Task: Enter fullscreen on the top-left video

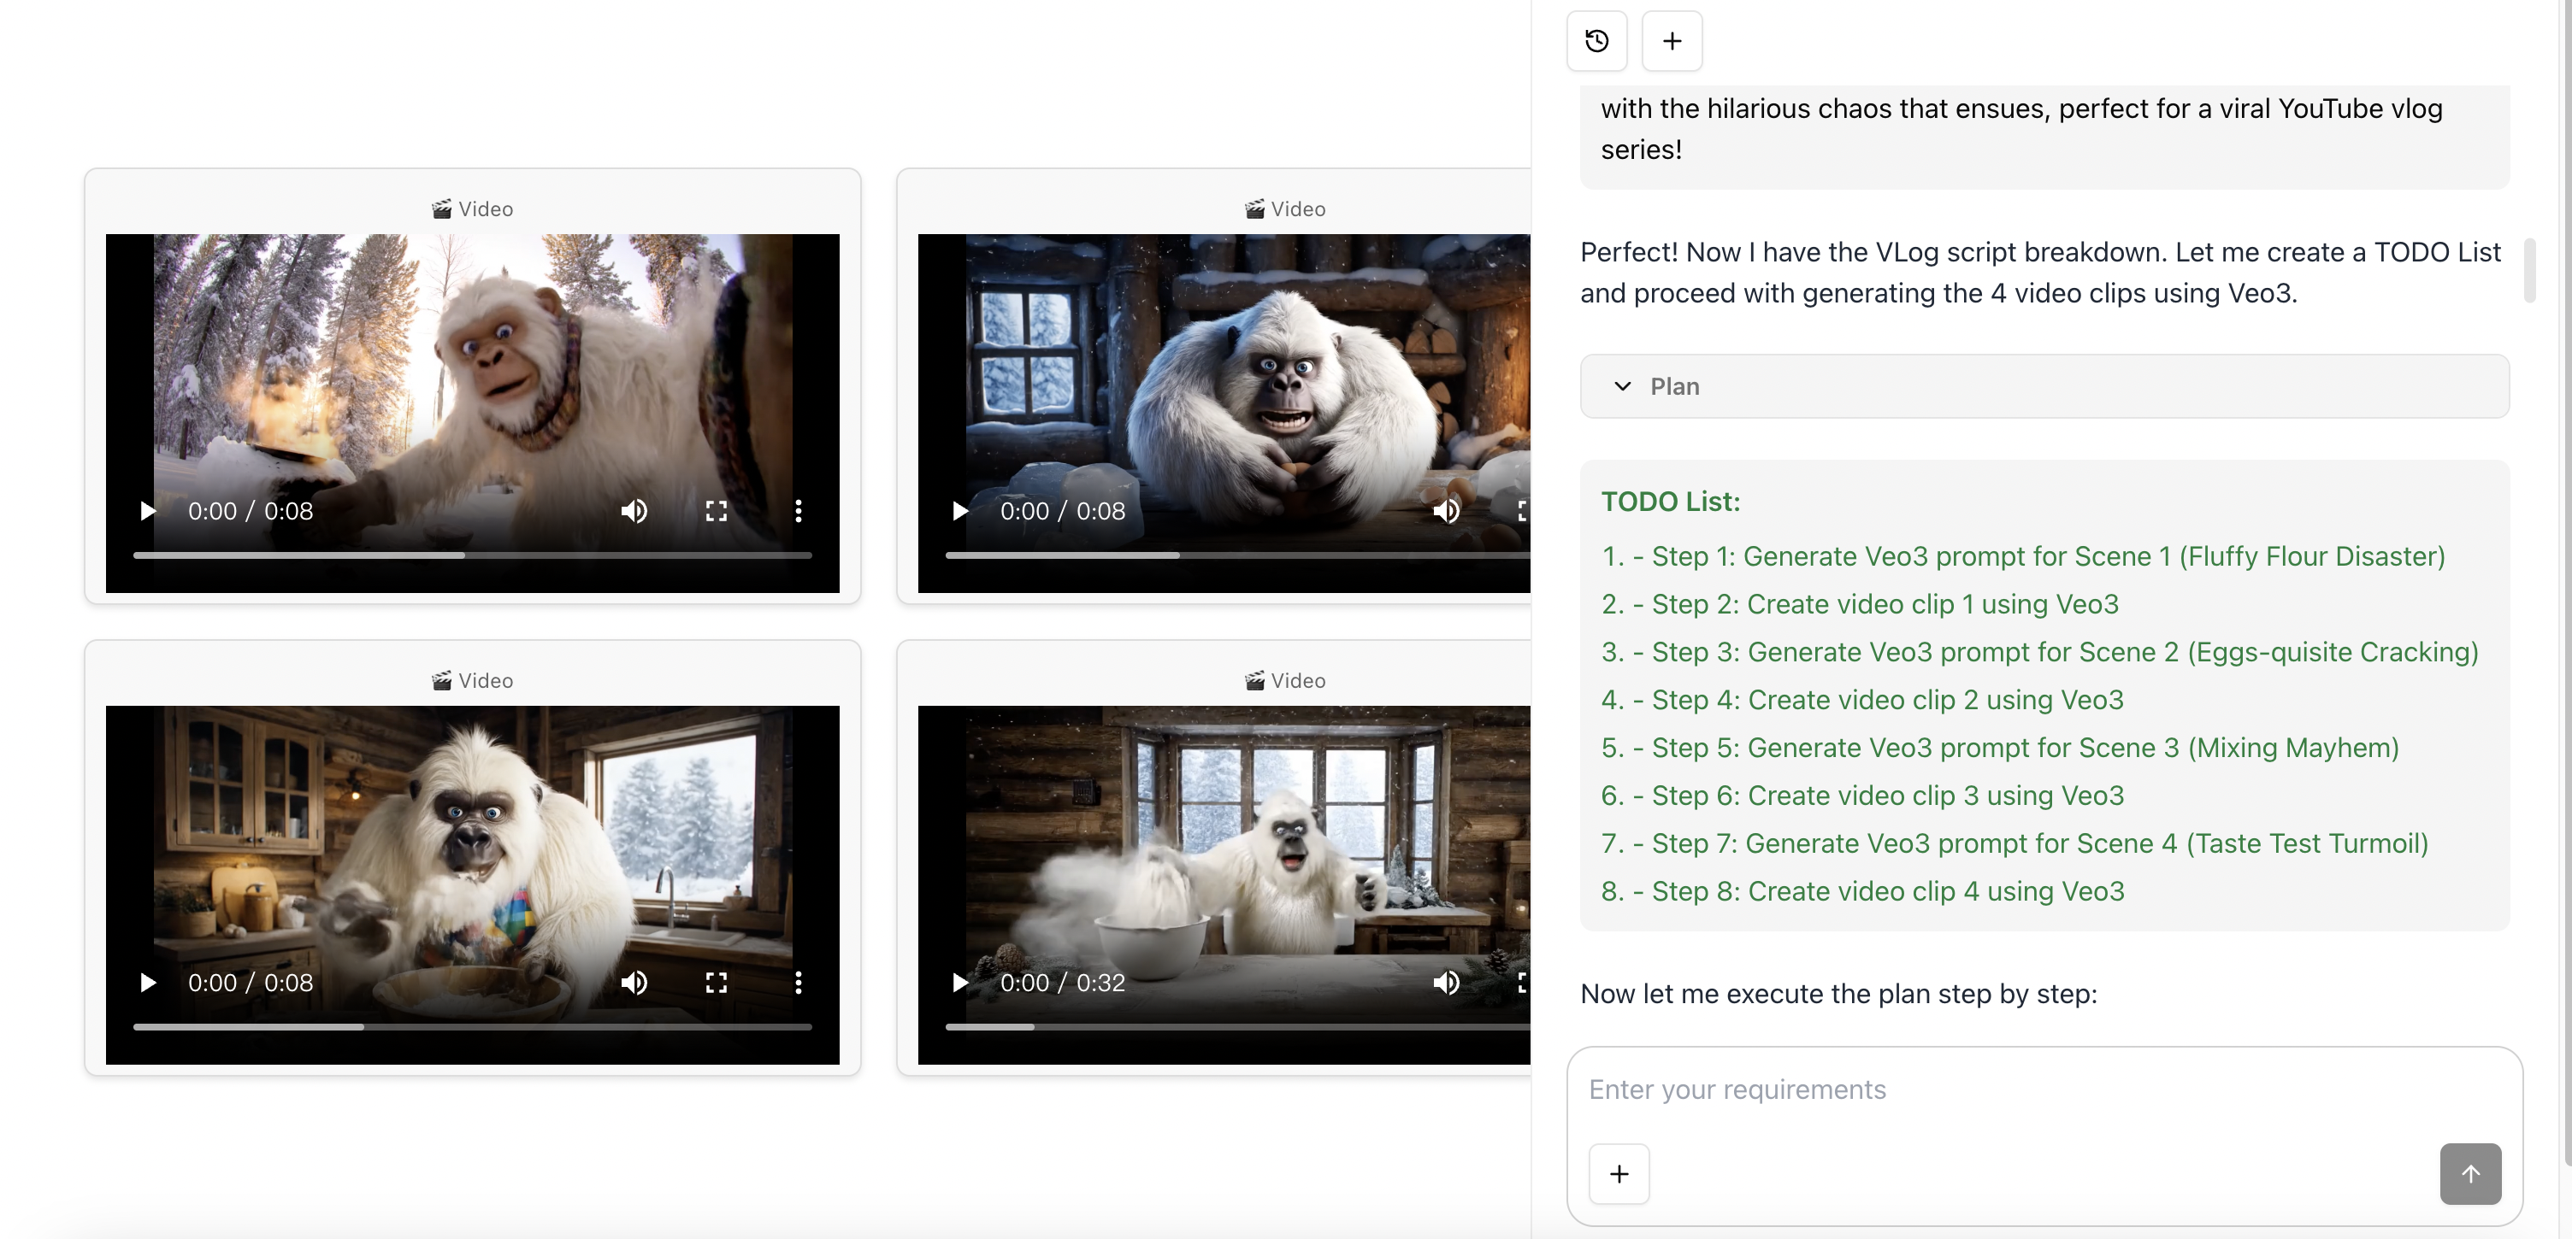Action: pos(716,511)
